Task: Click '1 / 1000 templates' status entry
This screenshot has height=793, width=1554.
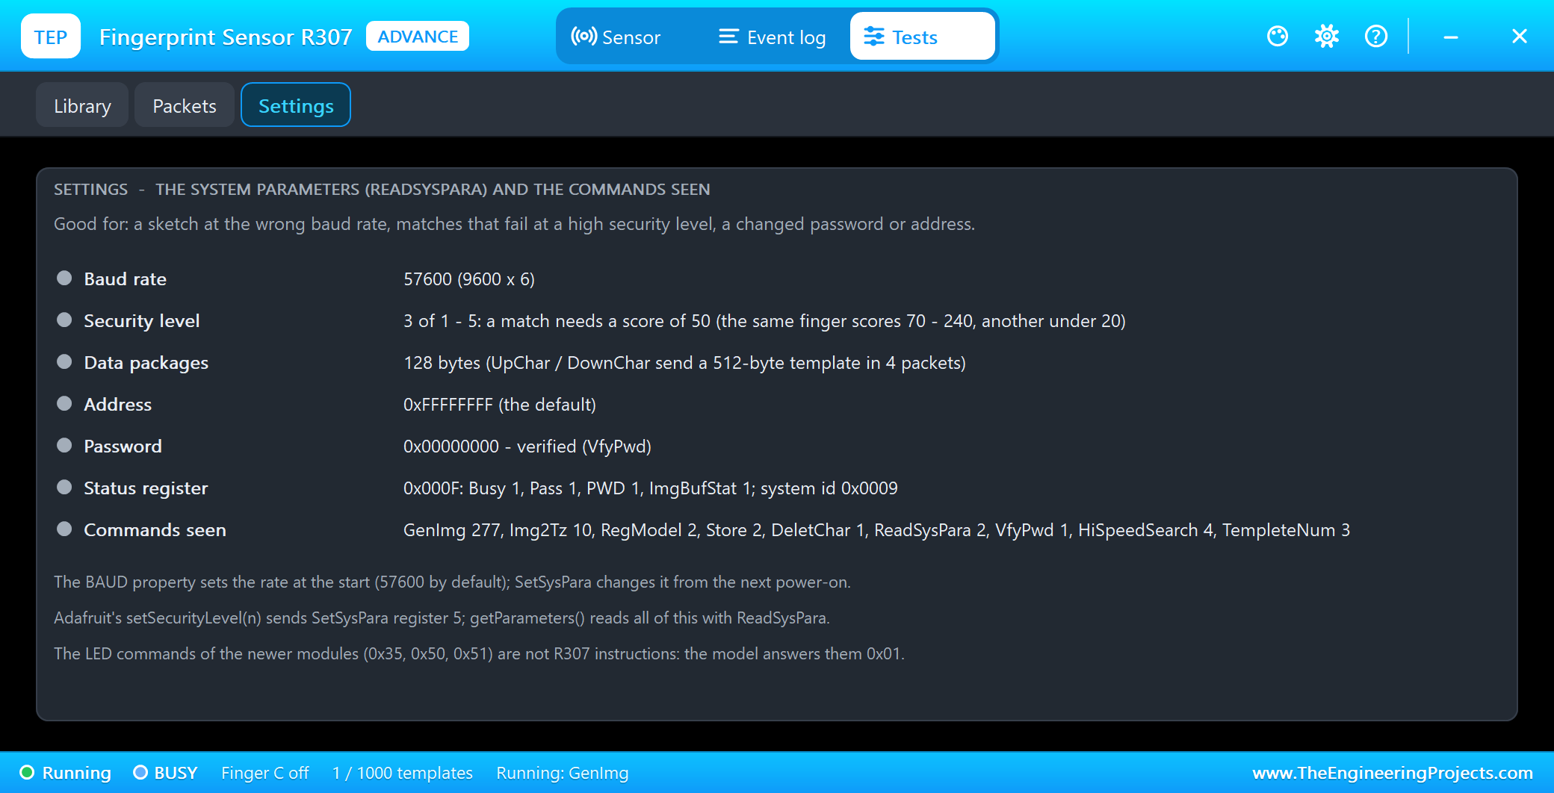Action: (x=403, y=773)
